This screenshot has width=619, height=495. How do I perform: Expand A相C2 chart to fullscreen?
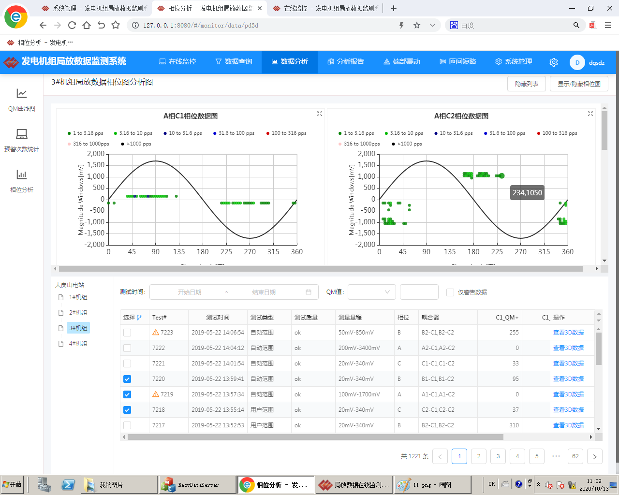590,114
